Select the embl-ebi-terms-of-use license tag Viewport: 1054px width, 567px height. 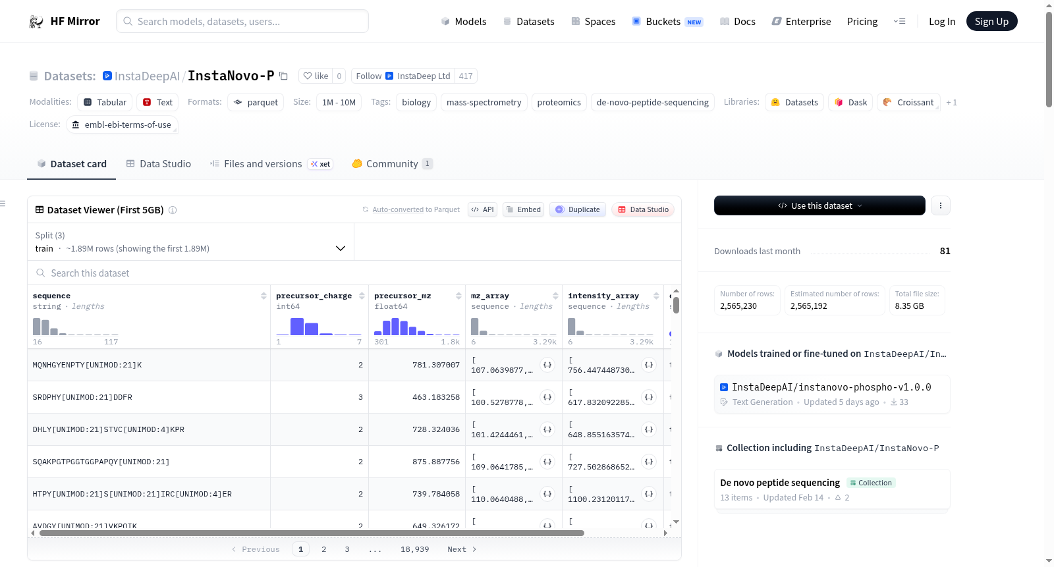[122, 124]
